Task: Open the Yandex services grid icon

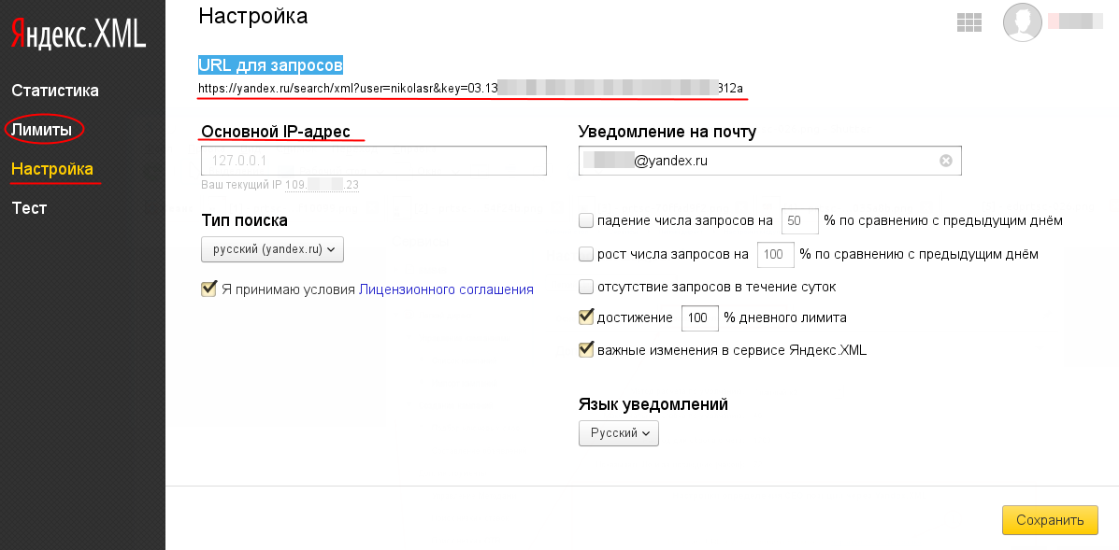Action: click(x=969, y=22)
